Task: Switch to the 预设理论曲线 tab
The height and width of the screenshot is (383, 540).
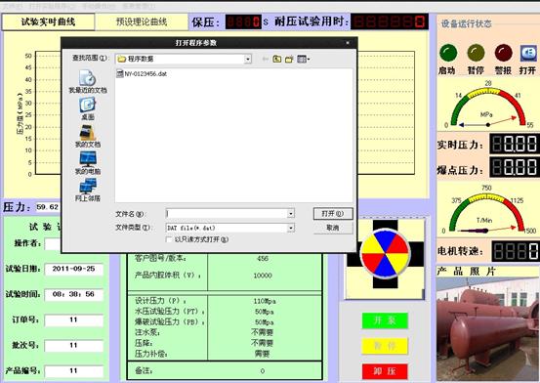Action: coord(142,22)
